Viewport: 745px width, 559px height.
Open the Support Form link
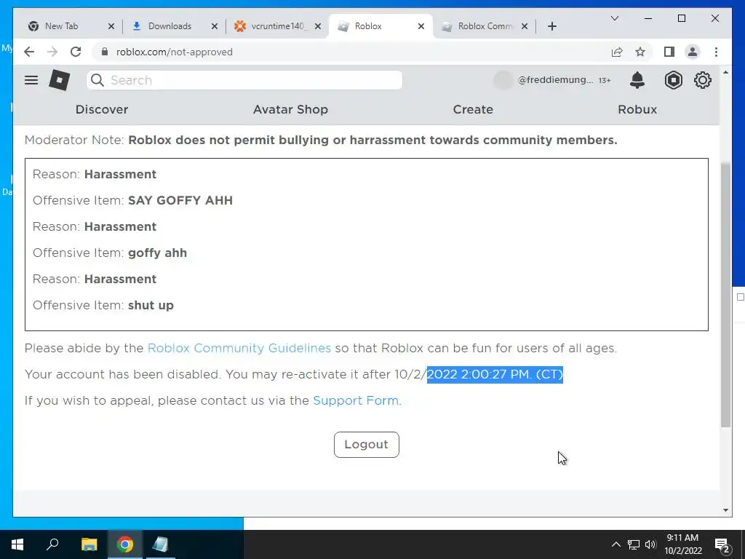(355, 400)
